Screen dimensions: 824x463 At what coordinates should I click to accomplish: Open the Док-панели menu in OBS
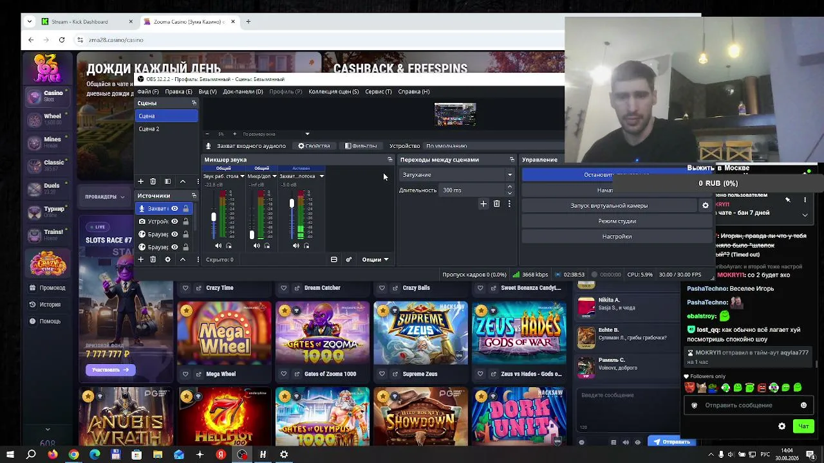click(243, 91)
